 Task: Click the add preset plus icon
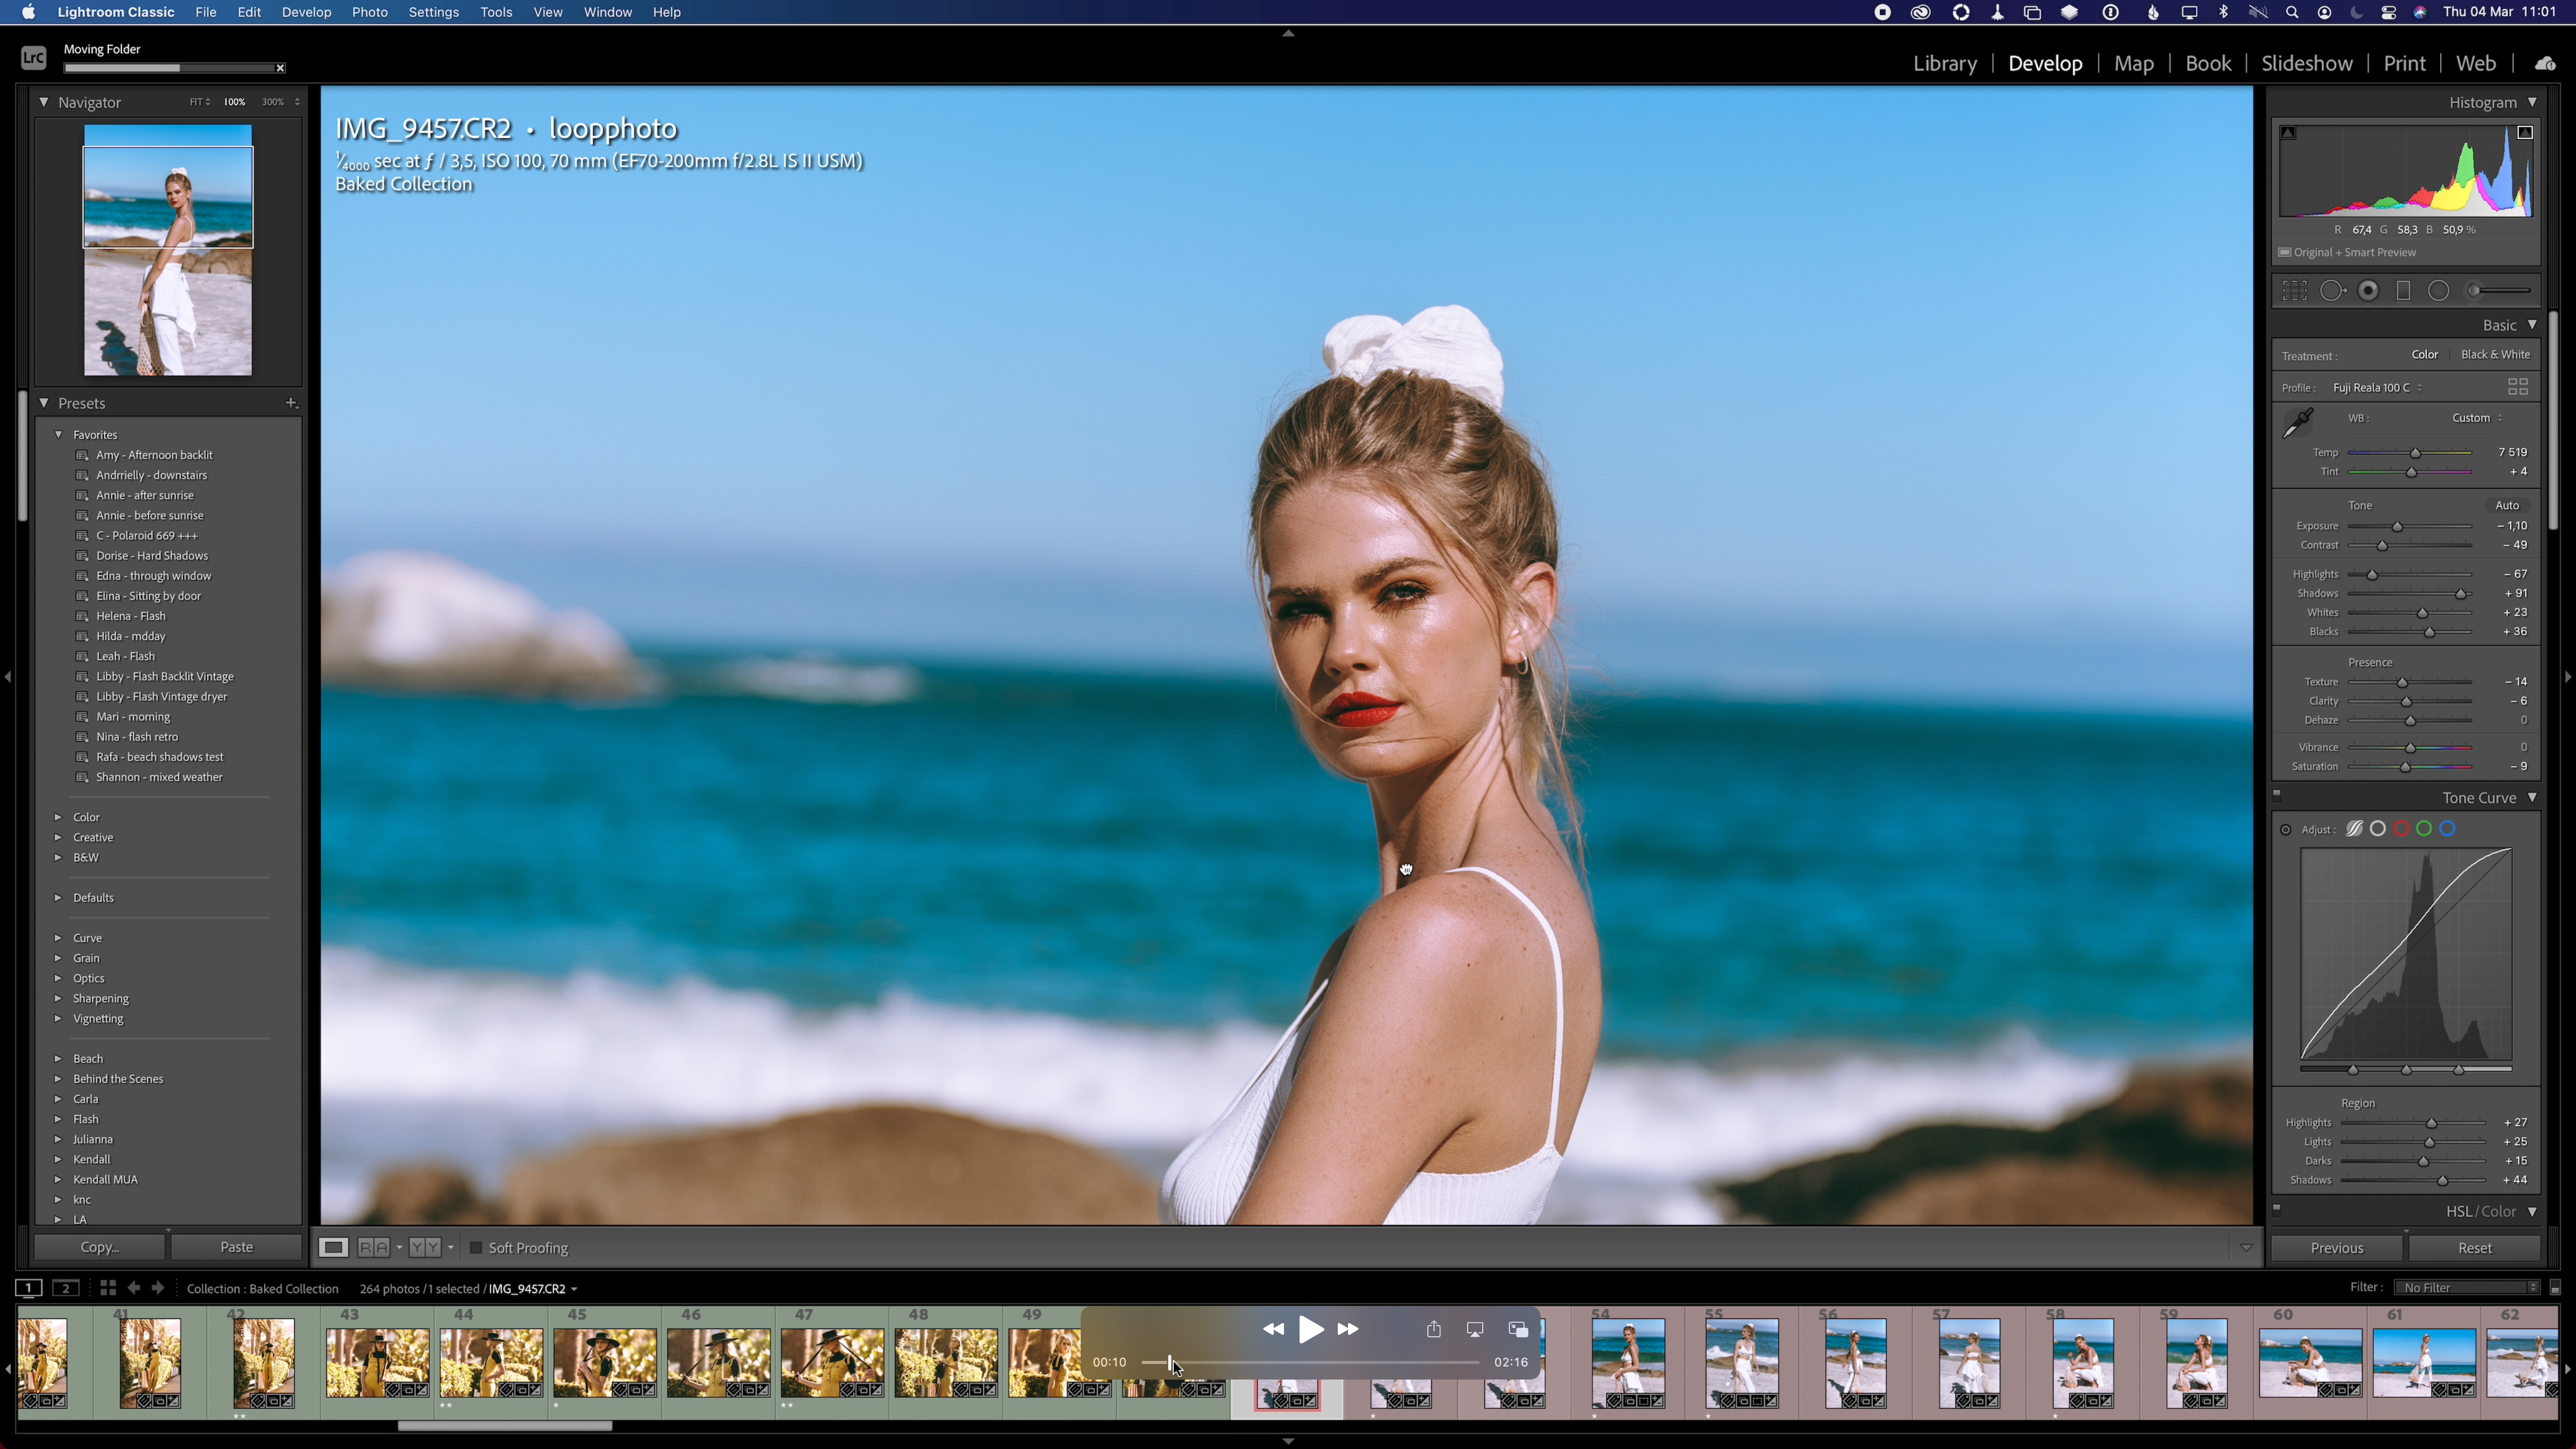point(291,403)
